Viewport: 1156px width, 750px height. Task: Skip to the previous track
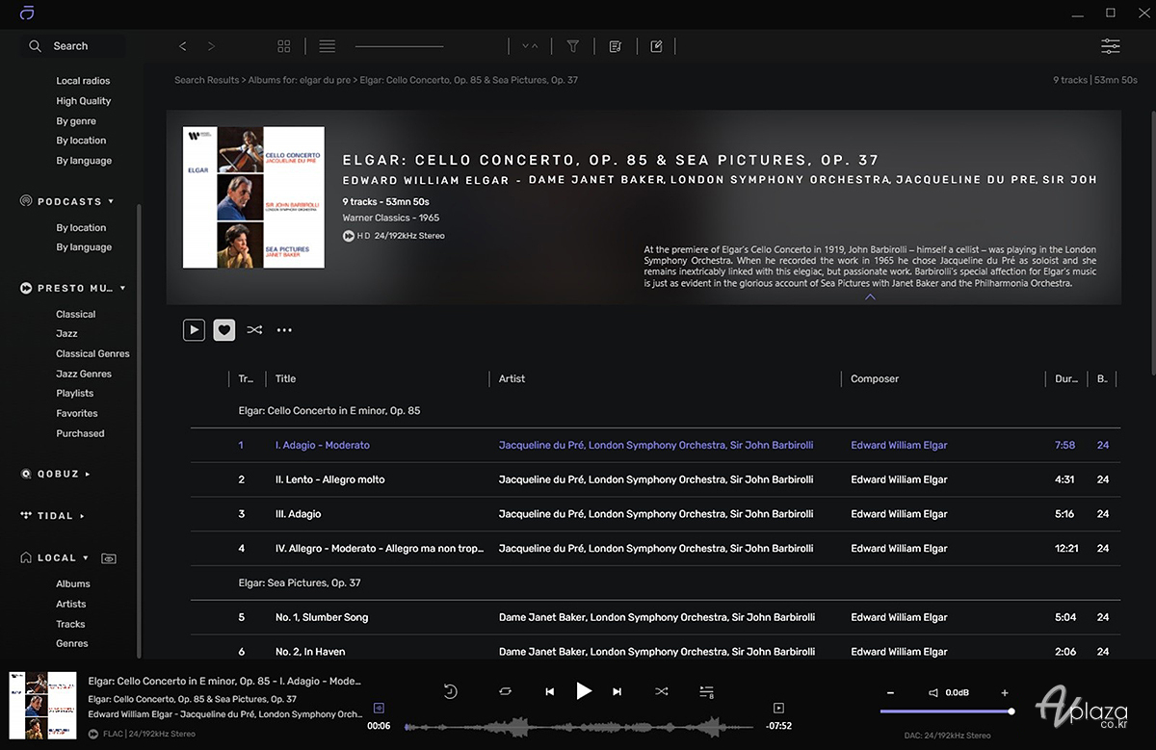(x=549, y=691)
